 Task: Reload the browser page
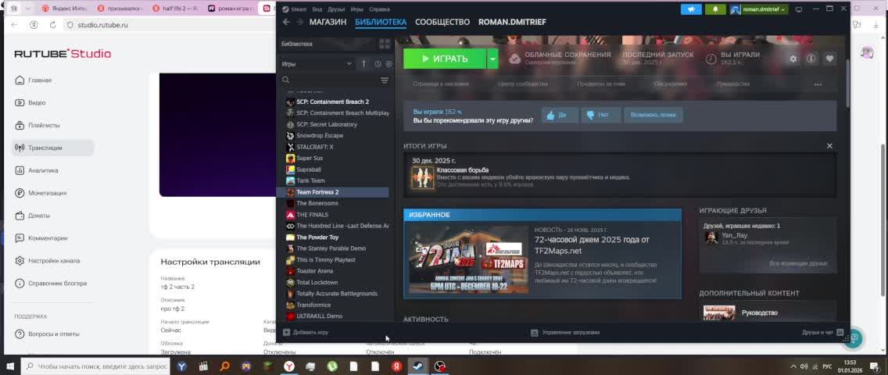52,25
